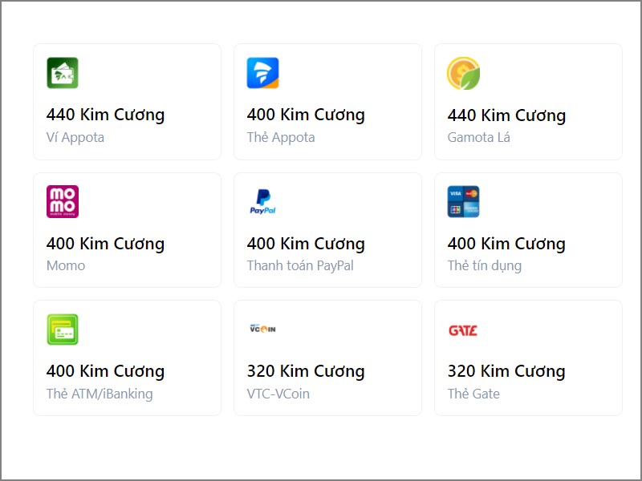The height and width of the screenshot is (481, 642).
Task: Click the green ATM card icon
Action: (x=63, y=329)
